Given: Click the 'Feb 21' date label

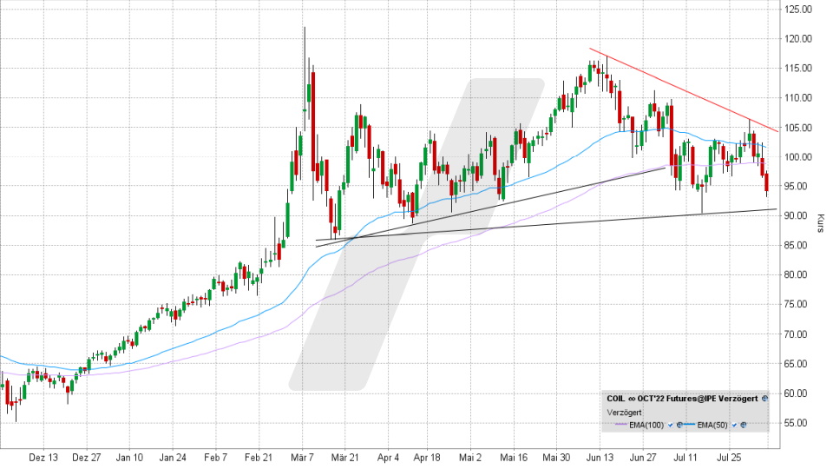Looking at the screenshot, I should pos(259,458).
